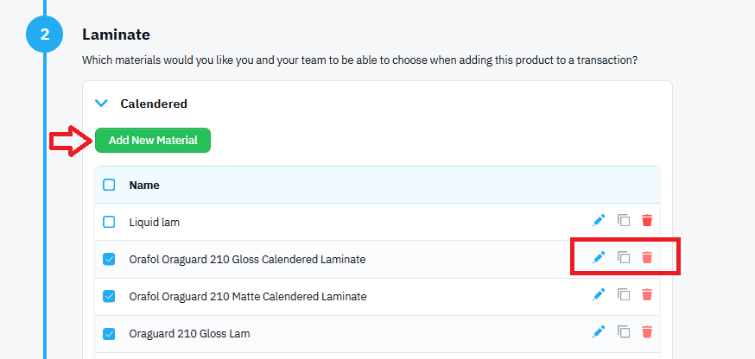Check the Liquid lam checkbox
This screenshot has height=359, width=755.
click(110, 222)
